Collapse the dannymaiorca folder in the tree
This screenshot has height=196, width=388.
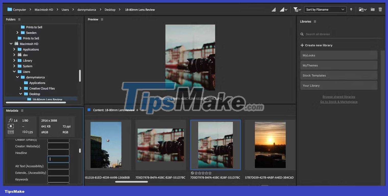[x=18, y=77]
